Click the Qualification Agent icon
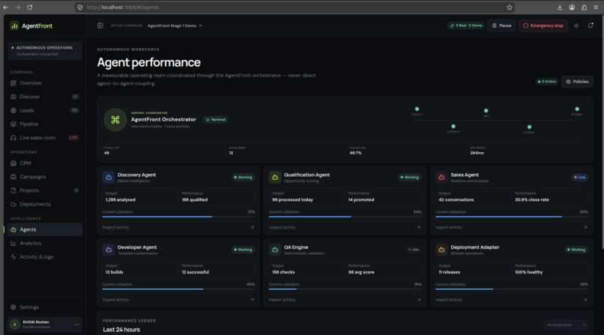The width and height of the screenshot is (604, 335). click(x=275, y=177)
